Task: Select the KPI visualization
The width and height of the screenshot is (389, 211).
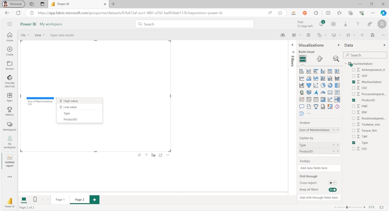Action: pyautogui.click(x=302, y=99)
